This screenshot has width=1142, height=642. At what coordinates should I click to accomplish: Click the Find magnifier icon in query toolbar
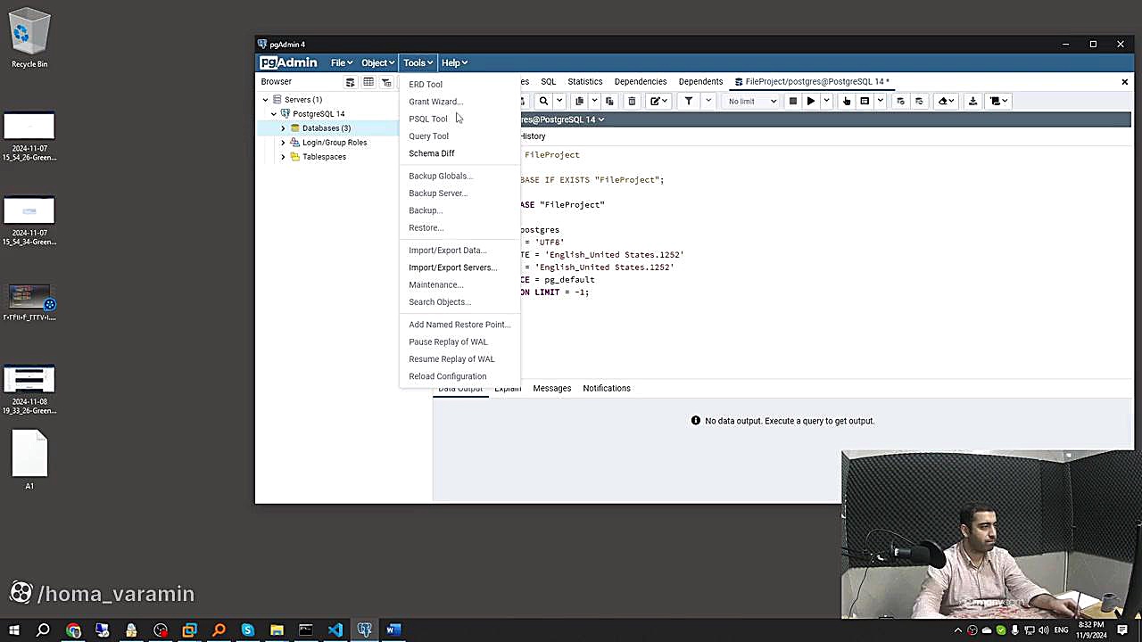[543, 101]
